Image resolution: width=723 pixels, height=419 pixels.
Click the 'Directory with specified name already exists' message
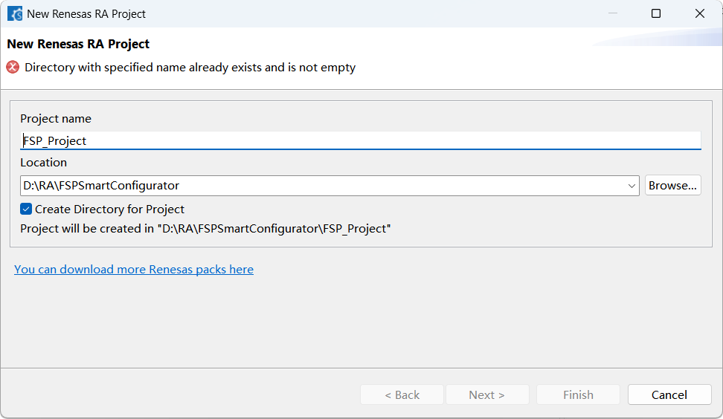190,67
